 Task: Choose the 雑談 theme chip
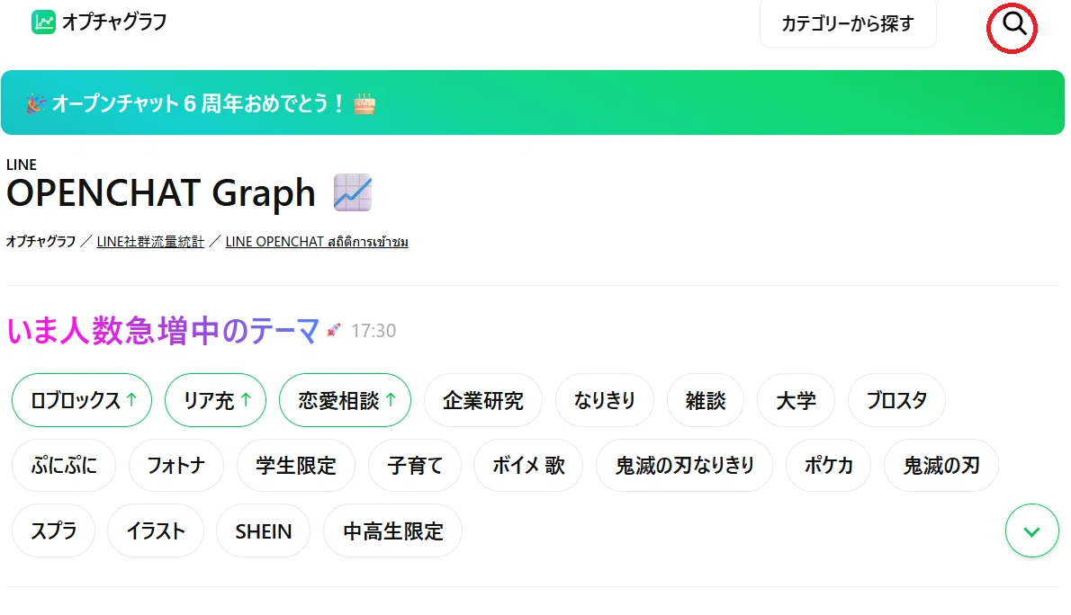point(706,400)
